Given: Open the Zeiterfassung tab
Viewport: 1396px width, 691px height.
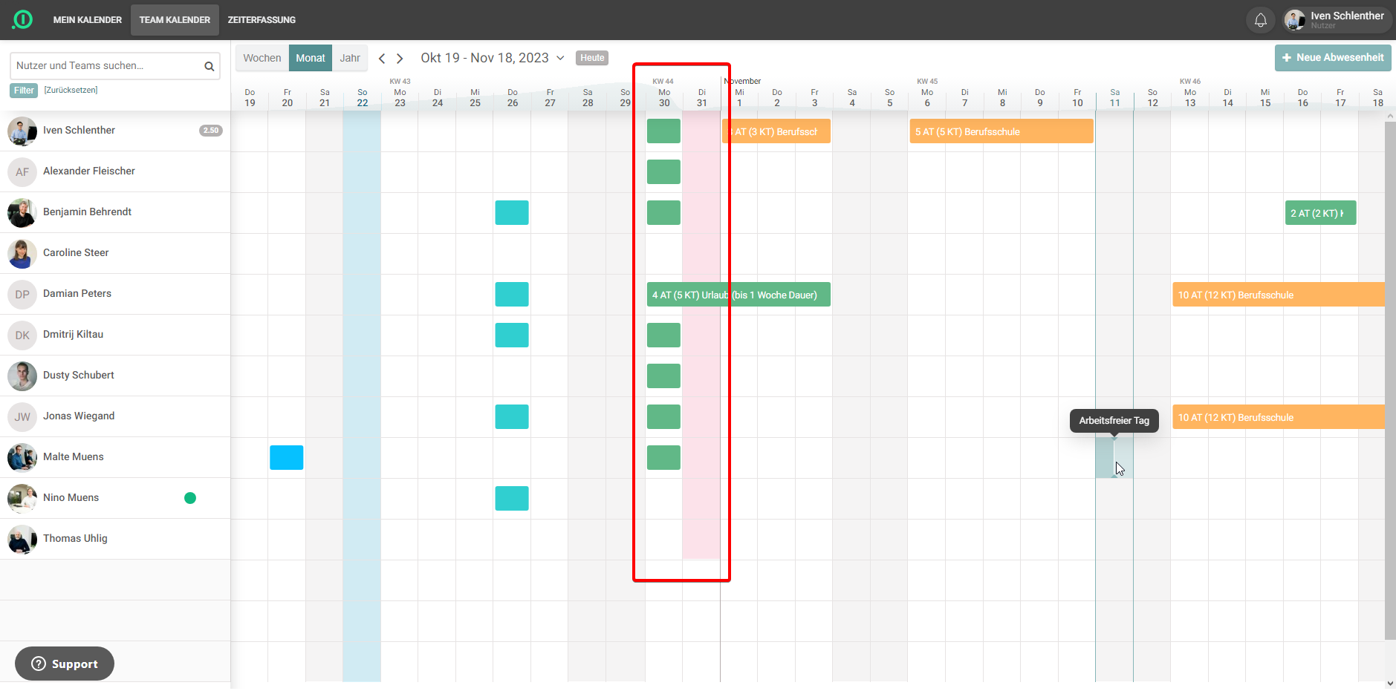Looking at the screenshot, I should pyautogui.click(x=262, y=20).
